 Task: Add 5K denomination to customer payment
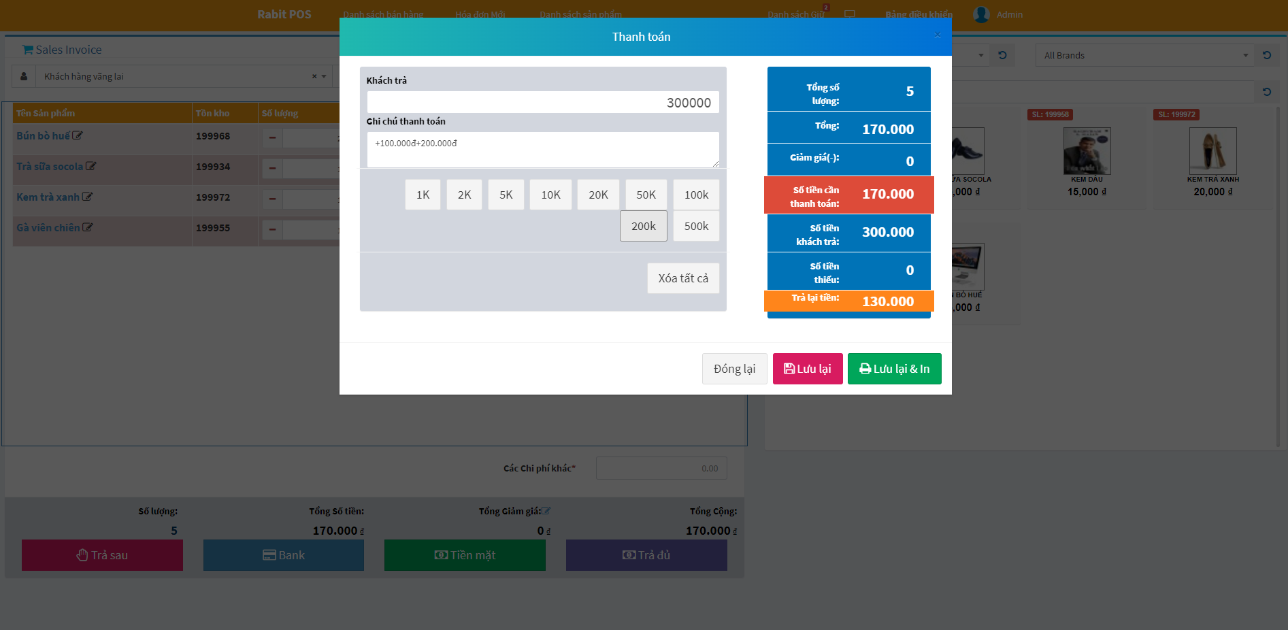coord(506,195)
